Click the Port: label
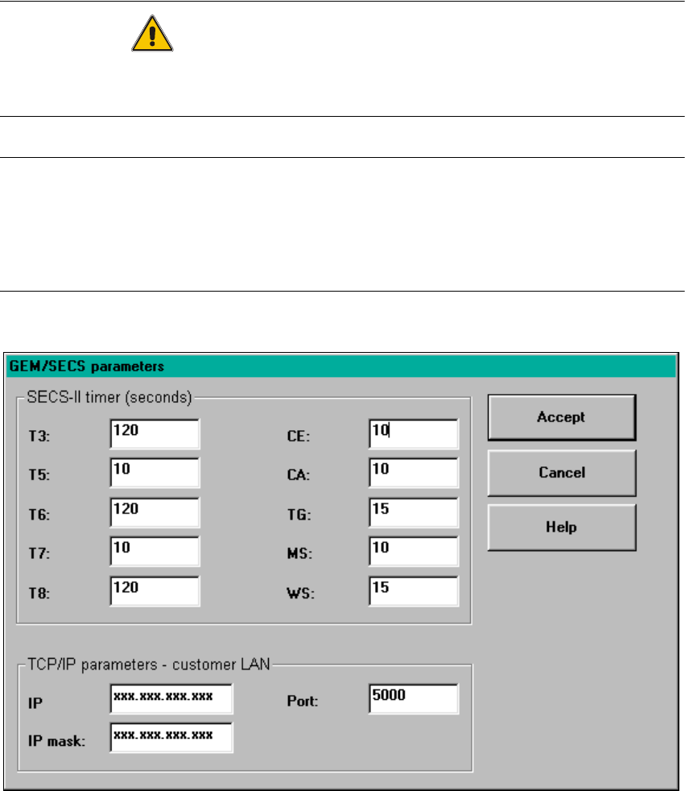The width and height of the screenshot is (685, 791). pyautogui.click(x=303, y=702)
